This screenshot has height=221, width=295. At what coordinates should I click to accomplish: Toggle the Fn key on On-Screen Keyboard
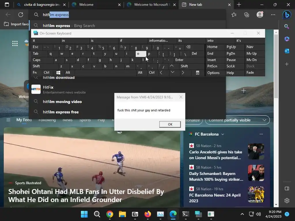(x=36, y=73)
